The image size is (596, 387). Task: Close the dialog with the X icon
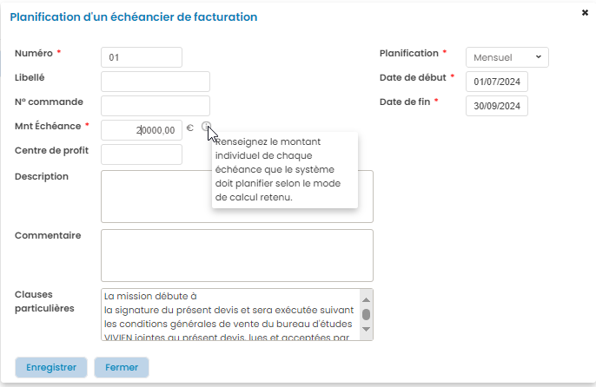tap(585, 13)
